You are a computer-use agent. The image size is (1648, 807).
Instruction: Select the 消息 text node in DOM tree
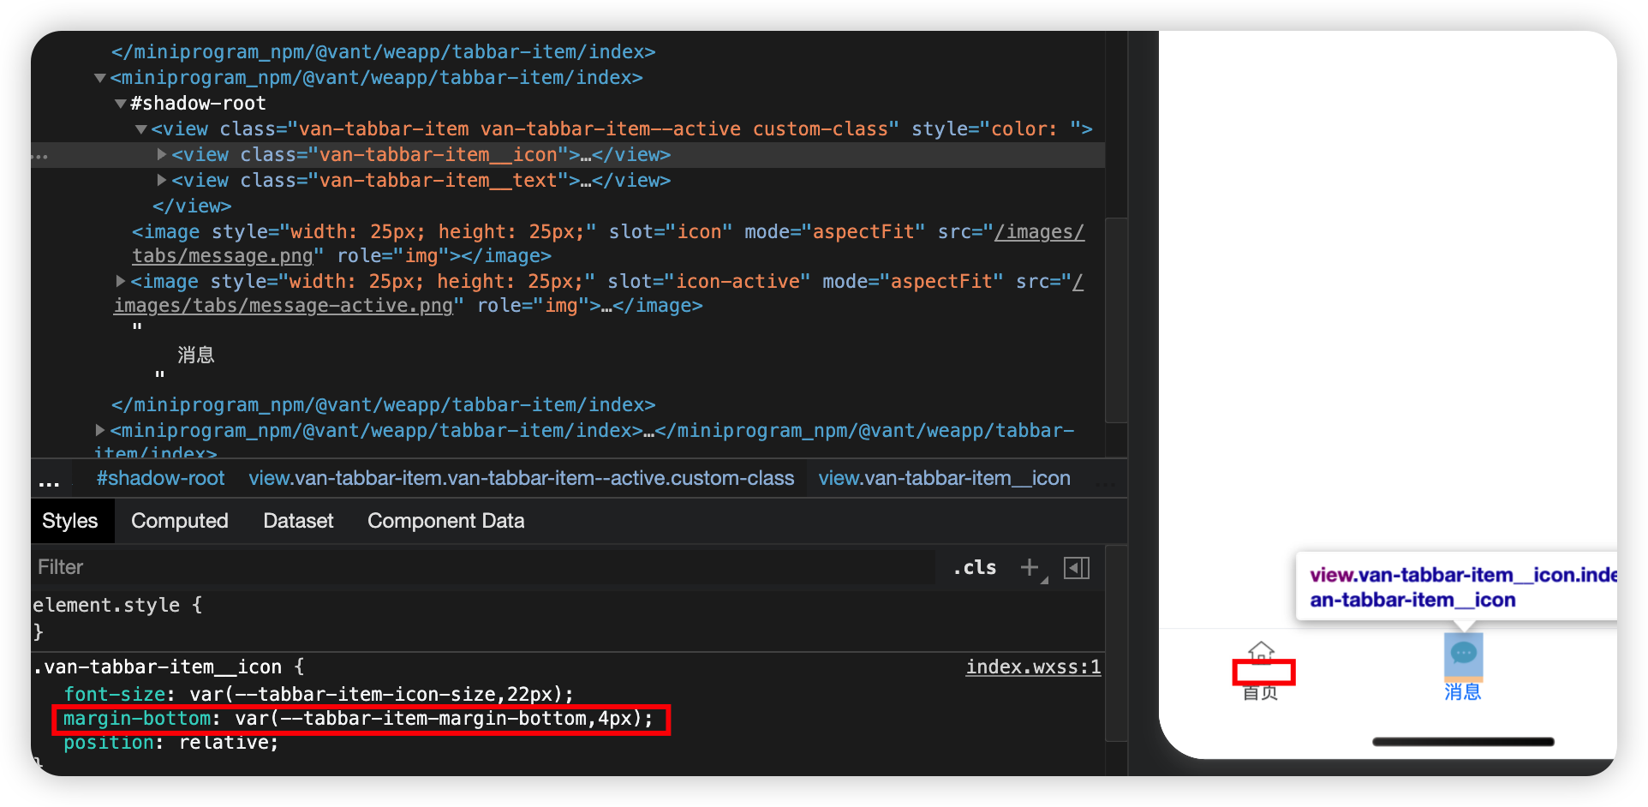(196, 355)
